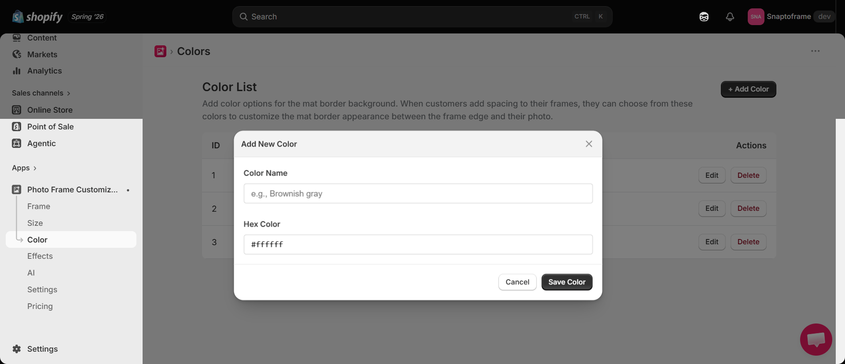The width and height of the screenshot is (845, 364).
Task: Open the Point of Sale icon
Action: (x=17, y=127)
